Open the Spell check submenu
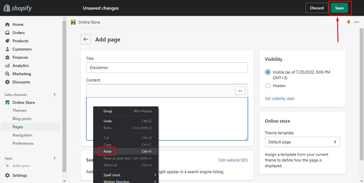 pyautogui.click(x=126, y=175)
